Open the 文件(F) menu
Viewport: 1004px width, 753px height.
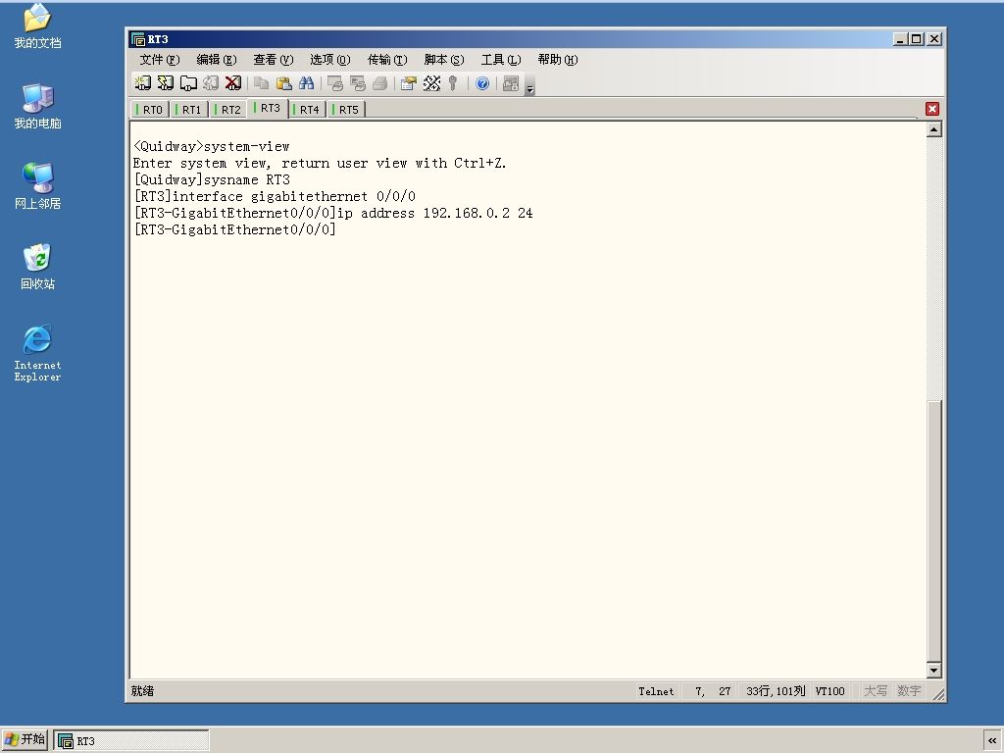coord(160,60)
